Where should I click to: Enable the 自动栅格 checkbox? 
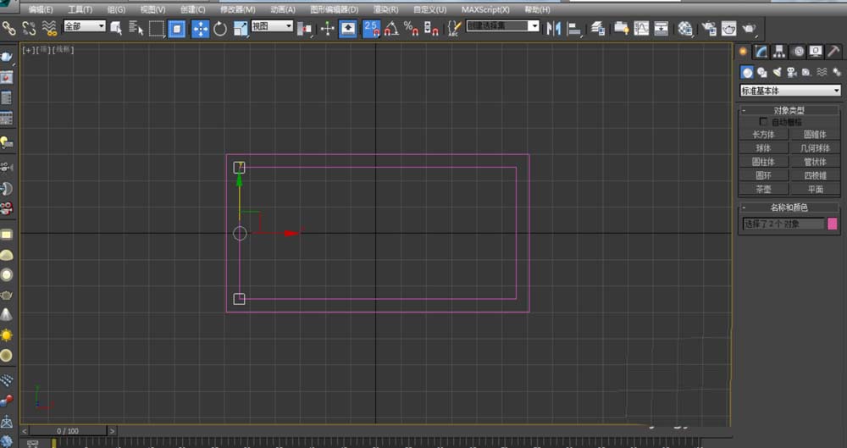click(765, 122)
